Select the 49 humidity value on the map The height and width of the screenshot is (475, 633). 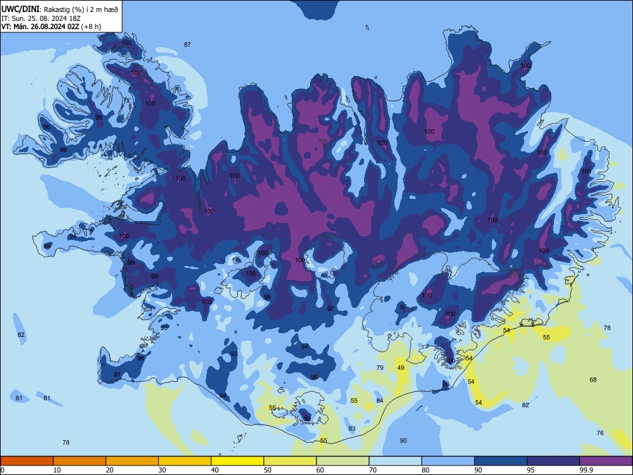(401, 367)
